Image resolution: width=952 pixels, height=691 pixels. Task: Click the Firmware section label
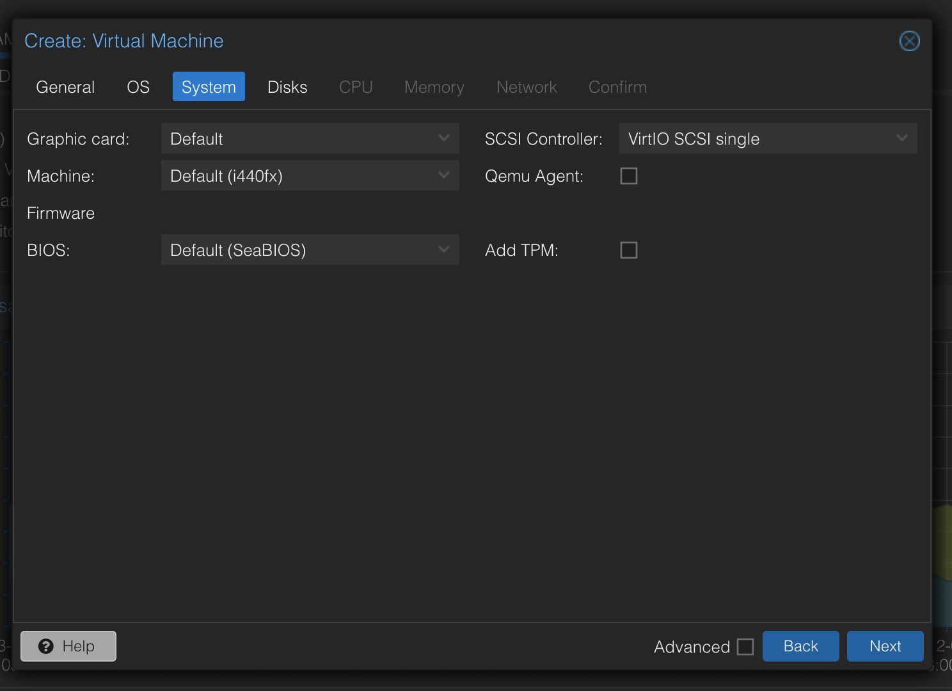(61, 213)
